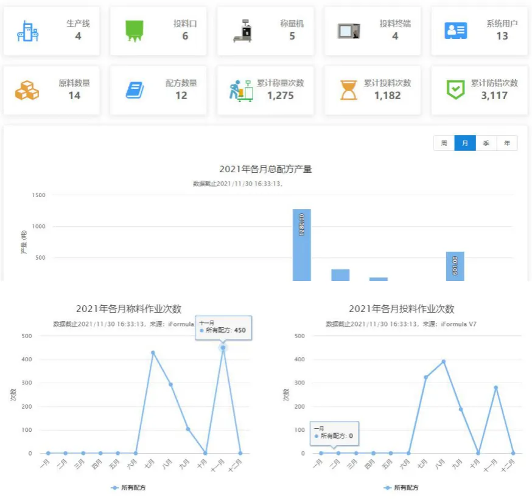Select the month (月) period tab
The image size is (532, 500).
465,143
